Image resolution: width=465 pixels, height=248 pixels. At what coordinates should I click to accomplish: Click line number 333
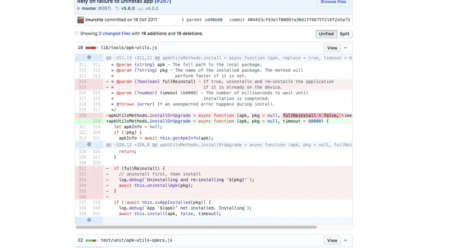(x=82, y=180)
